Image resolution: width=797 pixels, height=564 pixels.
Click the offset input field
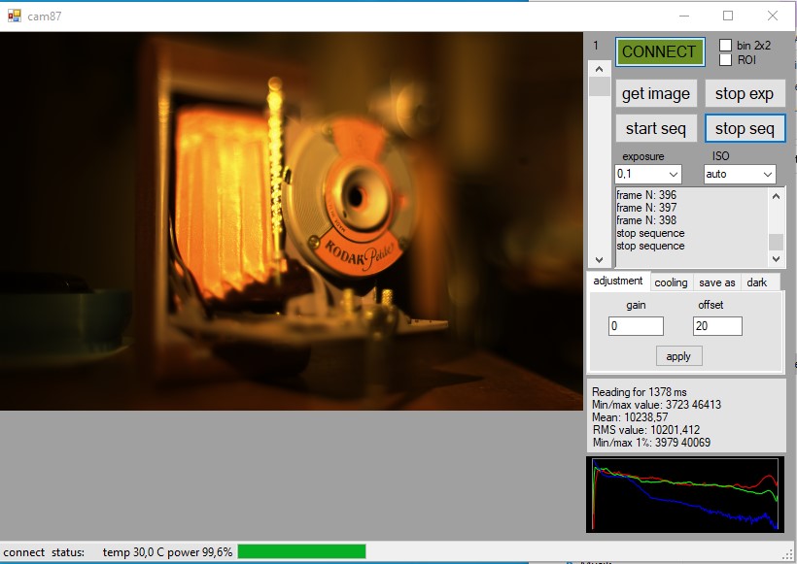717,326
